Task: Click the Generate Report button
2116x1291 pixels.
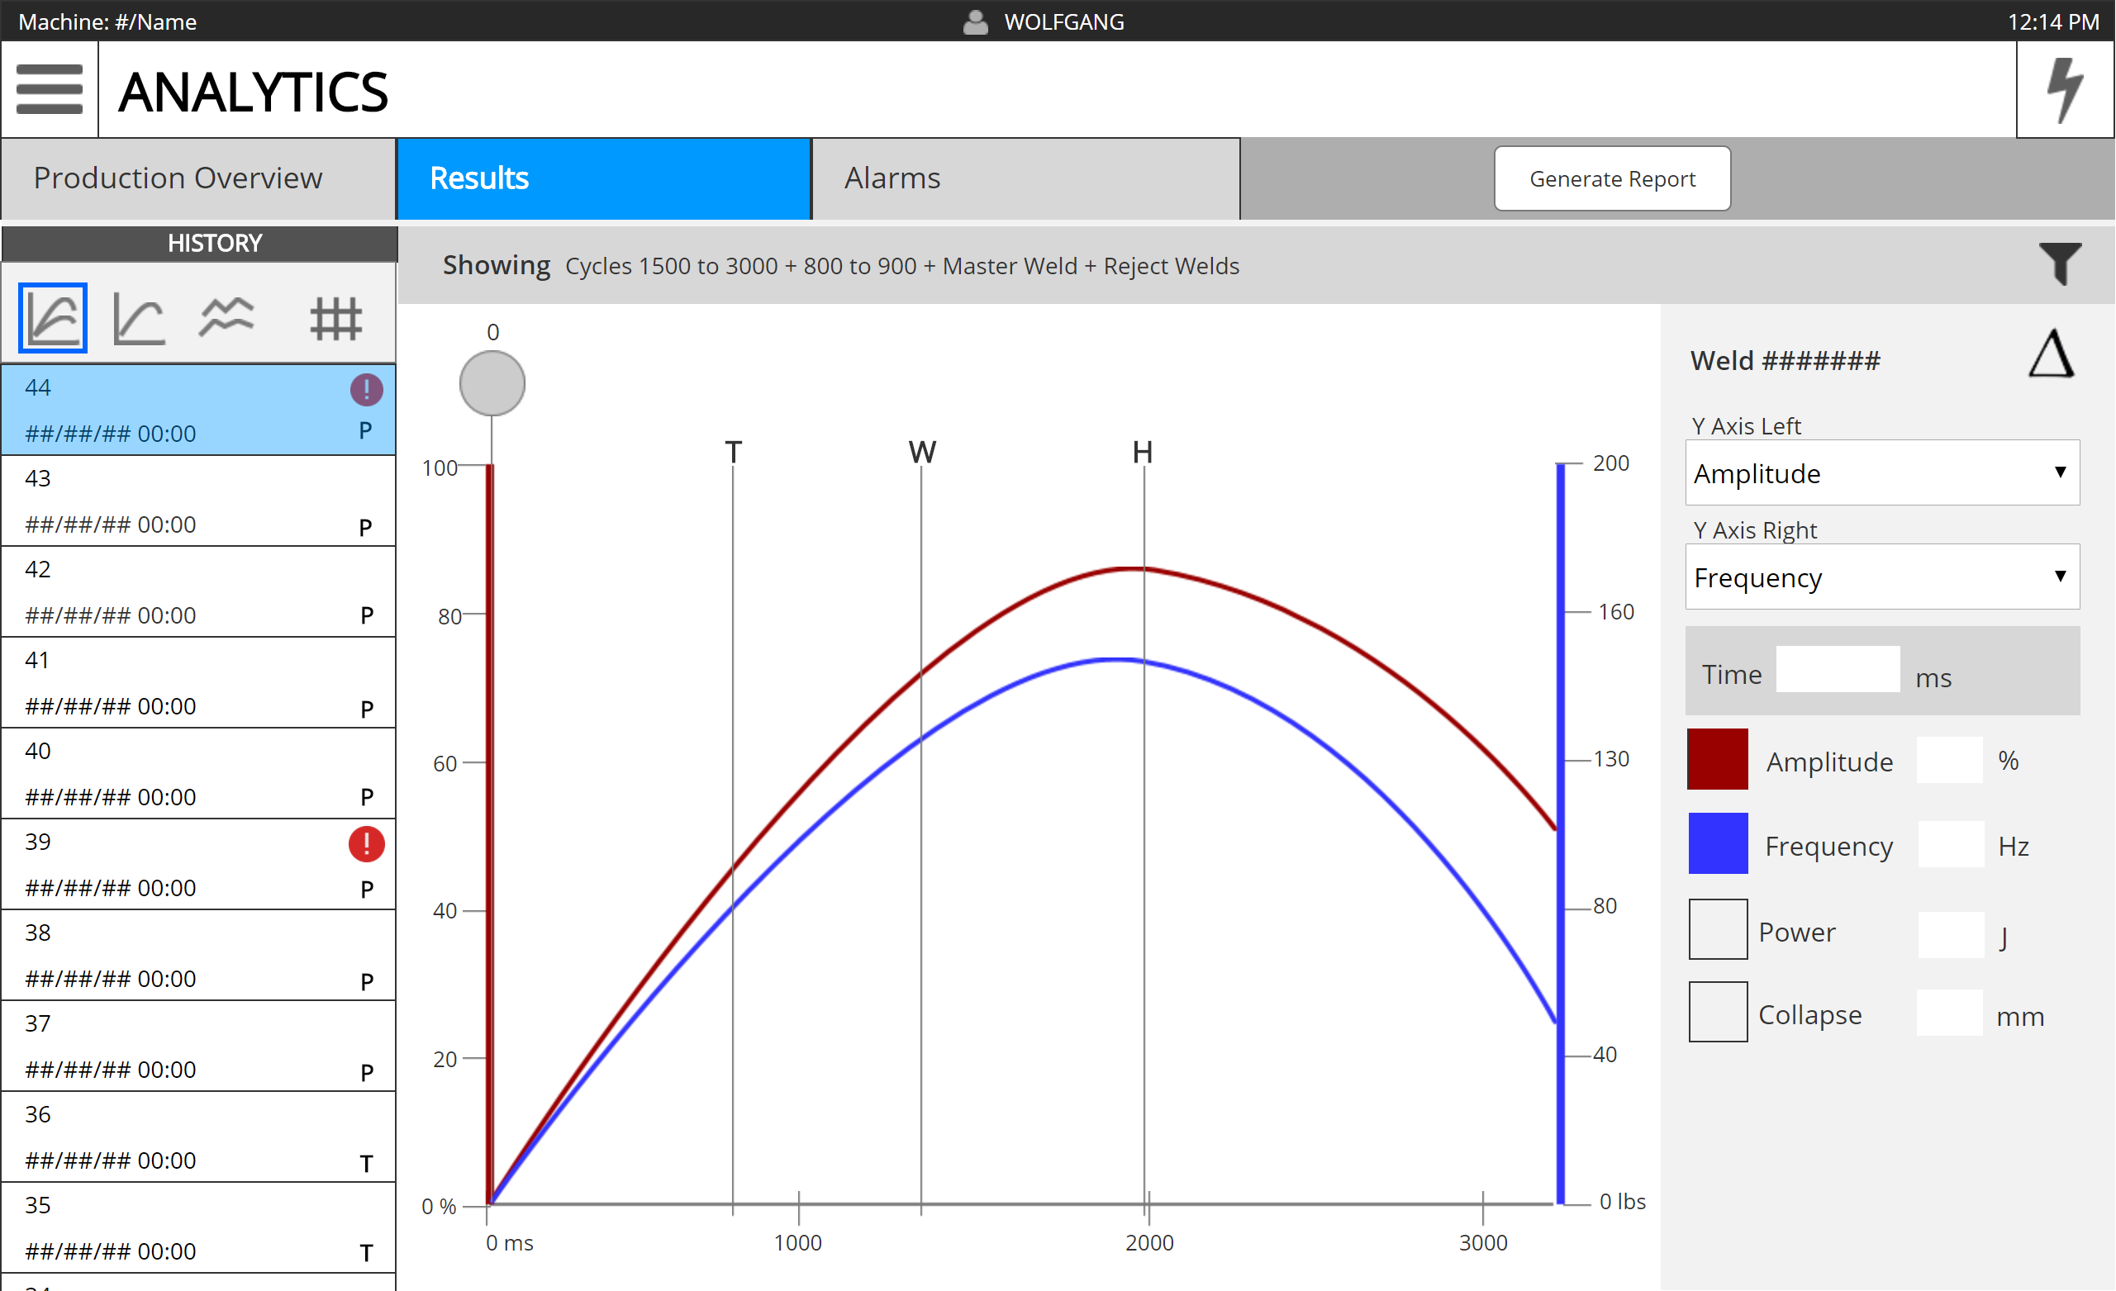Action: click(x=1612, y=178)
